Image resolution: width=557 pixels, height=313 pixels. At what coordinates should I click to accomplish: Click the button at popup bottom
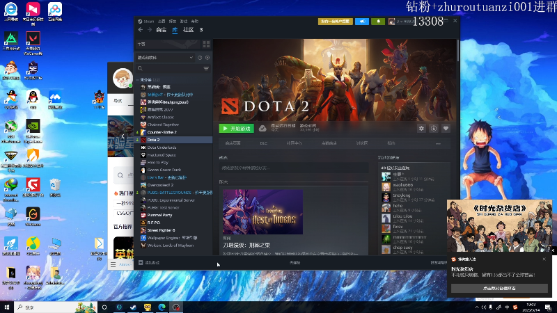tap(499, 288)
